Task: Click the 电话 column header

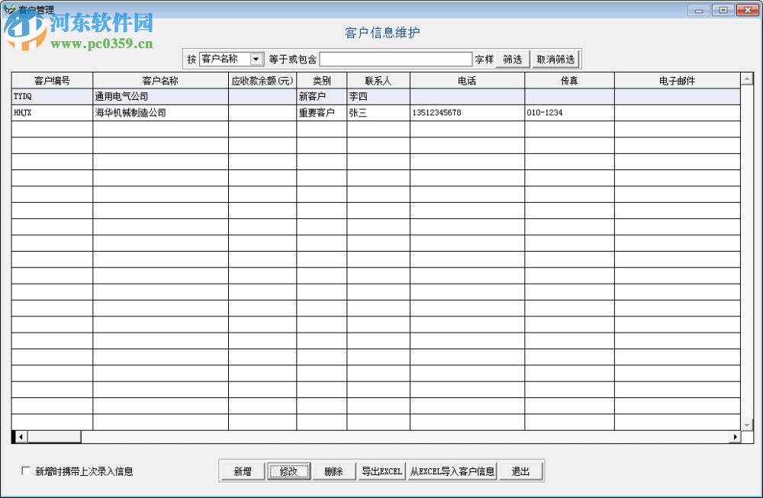Action: click(465, 80)
